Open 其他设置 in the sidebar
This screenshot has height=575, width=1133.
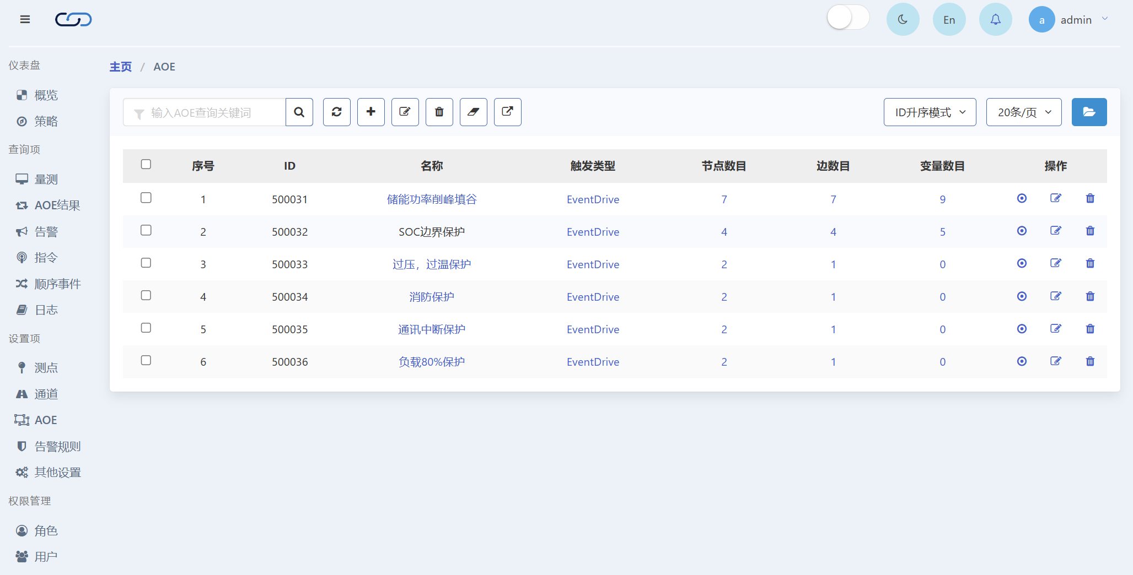click(49, 473)
